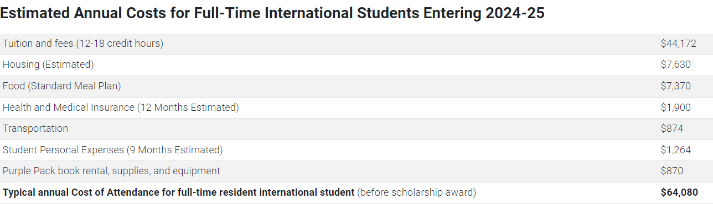Select Typical annual Cost of Attendance text
713x204 pixels.
point(178,192)
